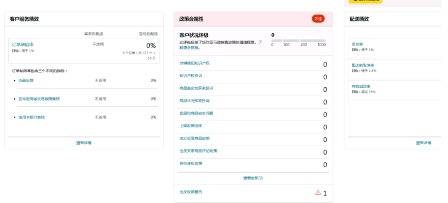Click the 0 个订单（共 377 个）text
This screenshot has height=203, width=448.
tap(139, 53)
